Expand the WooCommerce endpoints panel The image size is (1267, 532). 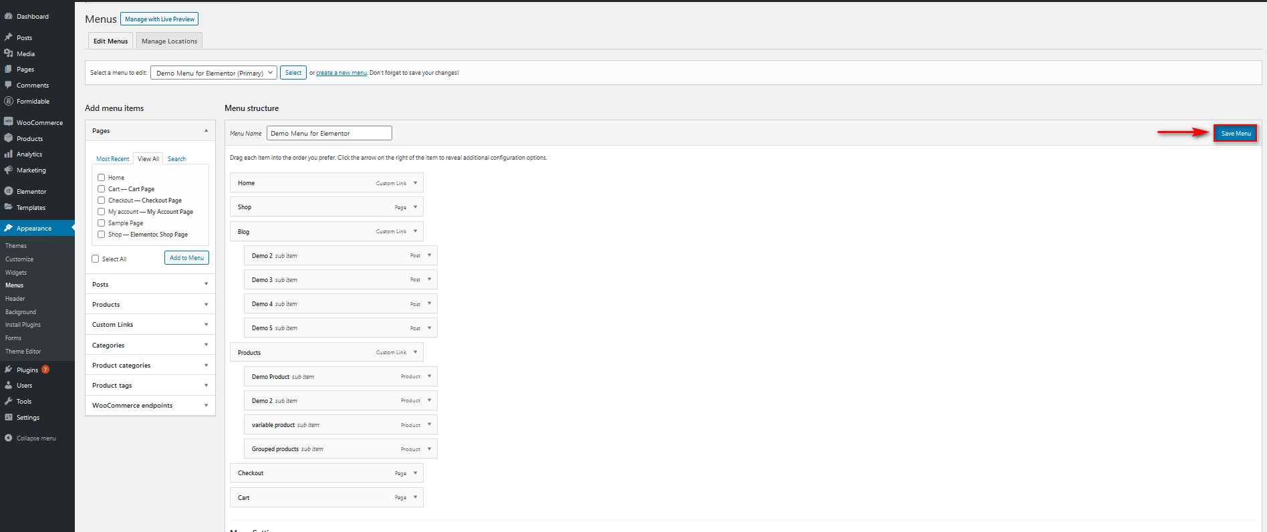point(206,405)
